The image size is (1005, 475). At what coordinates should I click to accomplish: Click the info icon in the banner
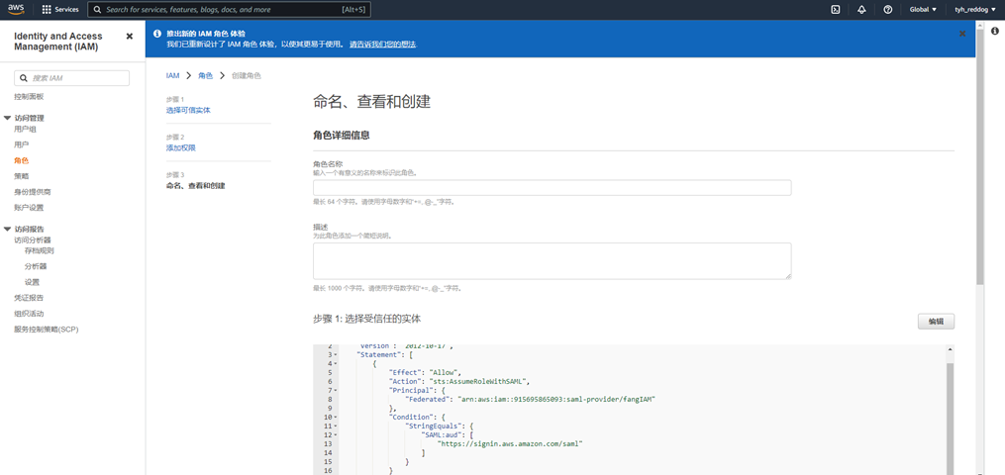click(x=157, y=34)
